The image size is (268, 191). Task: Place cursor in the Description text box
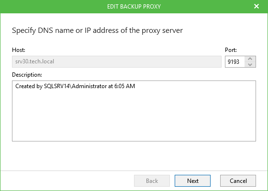pos(134,111)
